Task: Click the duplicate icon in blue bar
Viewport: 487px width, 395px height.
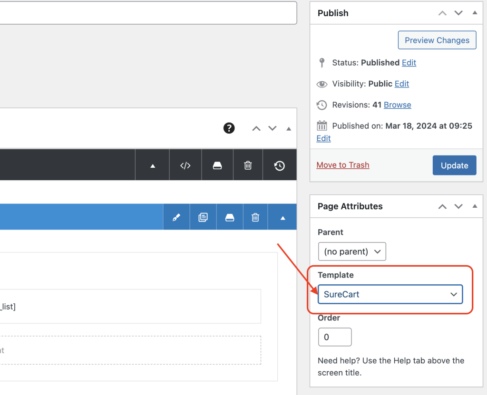Action: pyautogui.click(x=203, y=218)
